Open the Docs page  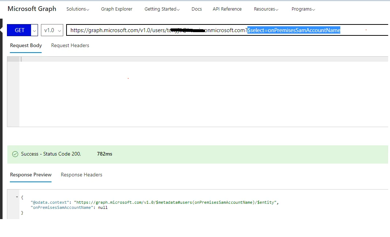coord(197,9)
